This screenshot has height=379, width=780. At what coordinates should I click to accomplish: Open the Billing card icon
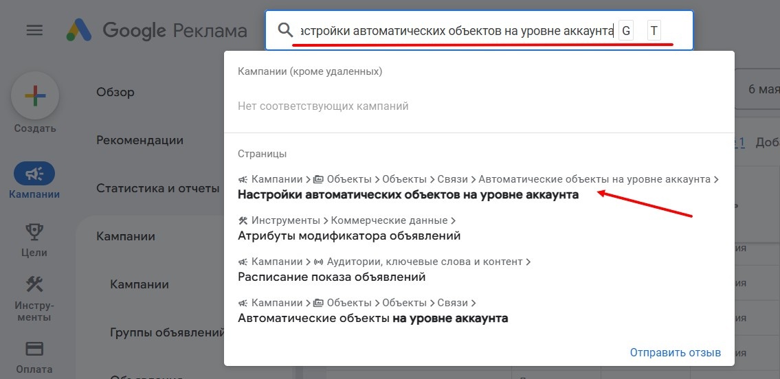click(x=34, y=348)
